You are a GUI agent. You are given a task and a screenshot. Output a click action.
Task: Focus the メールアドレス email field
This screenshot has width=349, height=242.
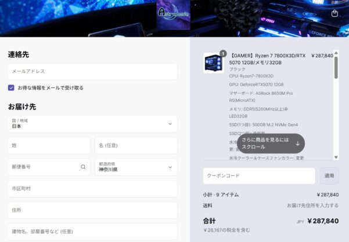[x=92, y=71]
